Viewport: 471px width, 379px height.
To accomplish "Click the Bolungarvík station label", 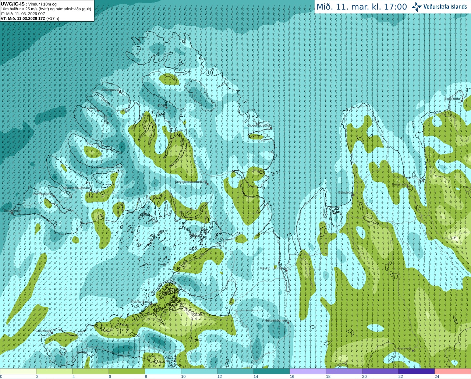I will pyautogui.click(x=110, y=90).
